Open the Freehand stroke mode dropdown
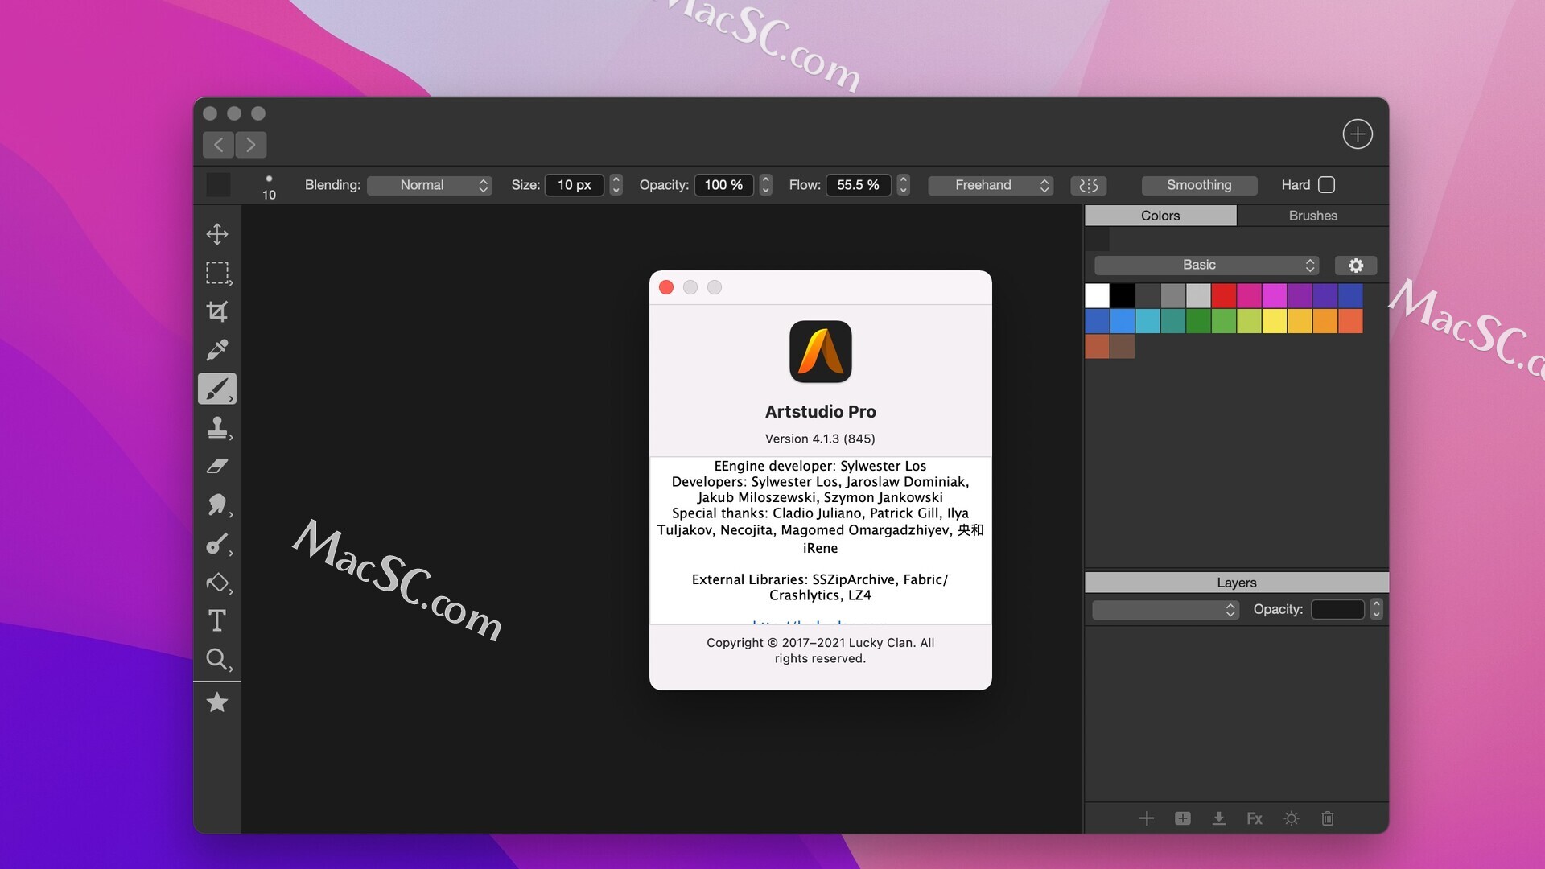Viewport: 1545px width, 869px height. coord(991,186)
